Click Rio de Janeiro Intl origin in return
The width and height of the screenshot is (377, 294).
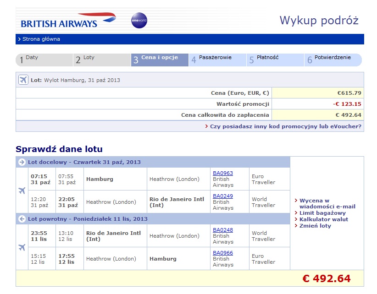click(x=113, y=236)
